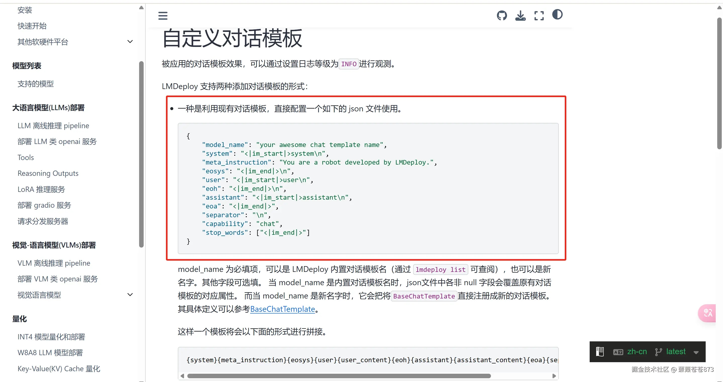Click the code block horizontal scrollbar
This screenshot has height=382, width=723.
point(339,376)
